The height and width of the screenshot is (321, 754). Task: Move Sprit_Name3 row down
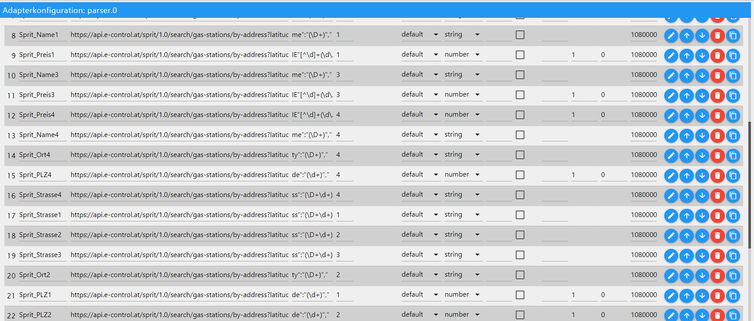coord(702,75)
